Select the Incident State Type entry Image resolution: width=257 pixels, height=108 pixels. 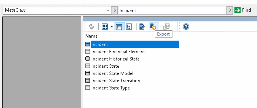pyautogui.click(x=110, y=88)
